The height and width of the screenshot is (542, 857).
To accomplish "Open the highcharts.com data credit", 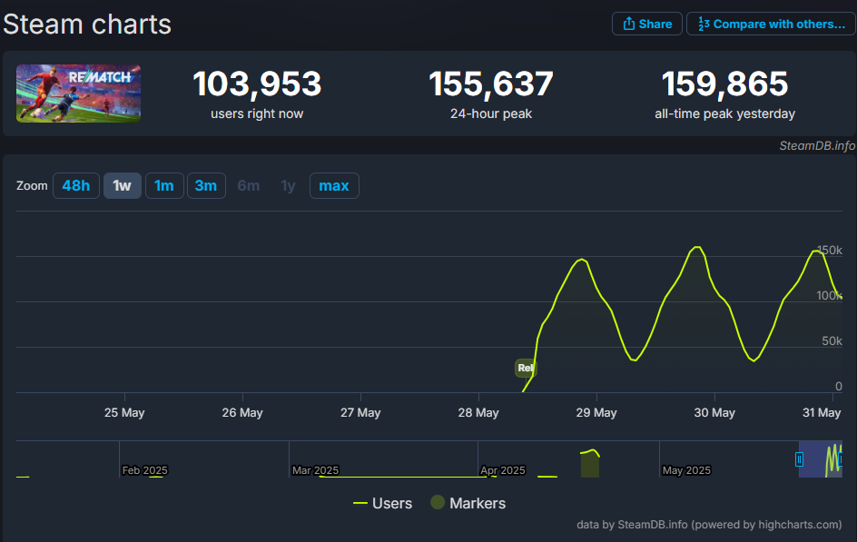I will tap(709, 525).
